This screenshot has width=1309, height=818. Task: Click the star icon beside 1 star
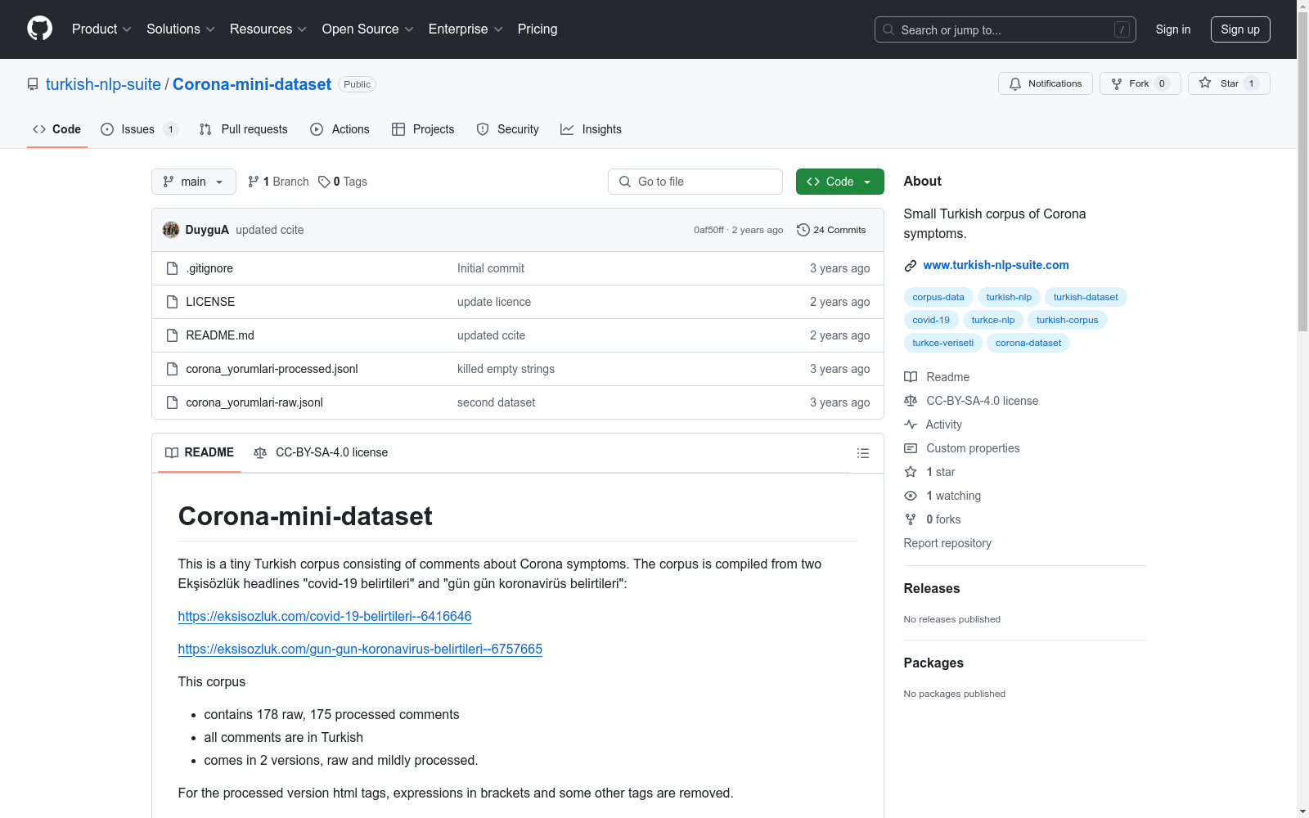point(911,472)
